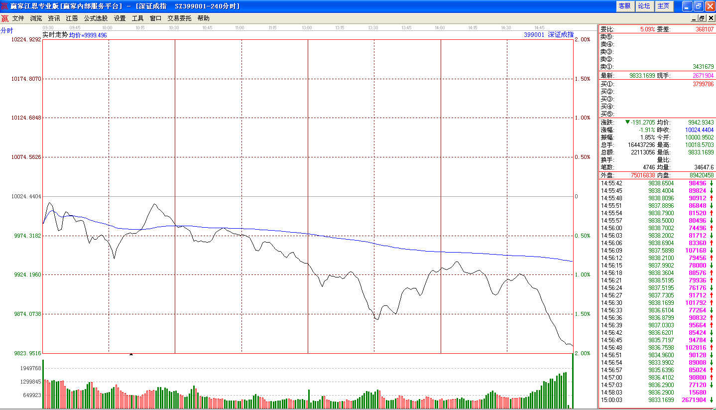Click the application logo in the title bar
716x410 pixels.
click(x=5, y=6)
